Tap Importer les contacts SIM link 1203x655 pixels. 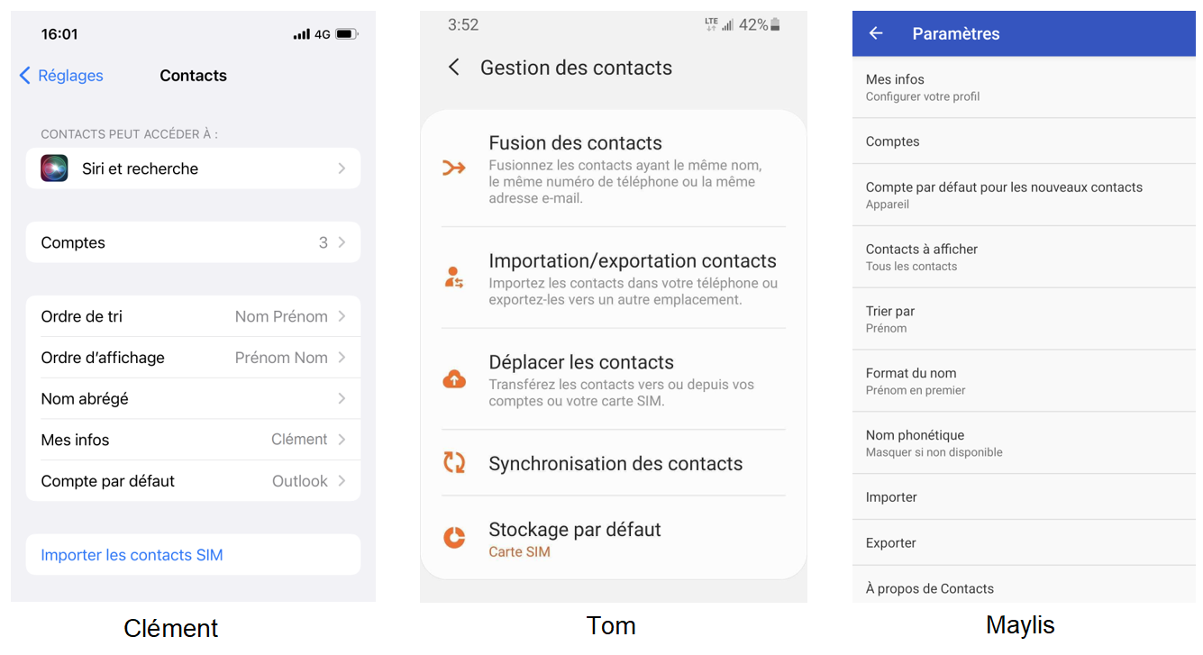coord(132,555)
